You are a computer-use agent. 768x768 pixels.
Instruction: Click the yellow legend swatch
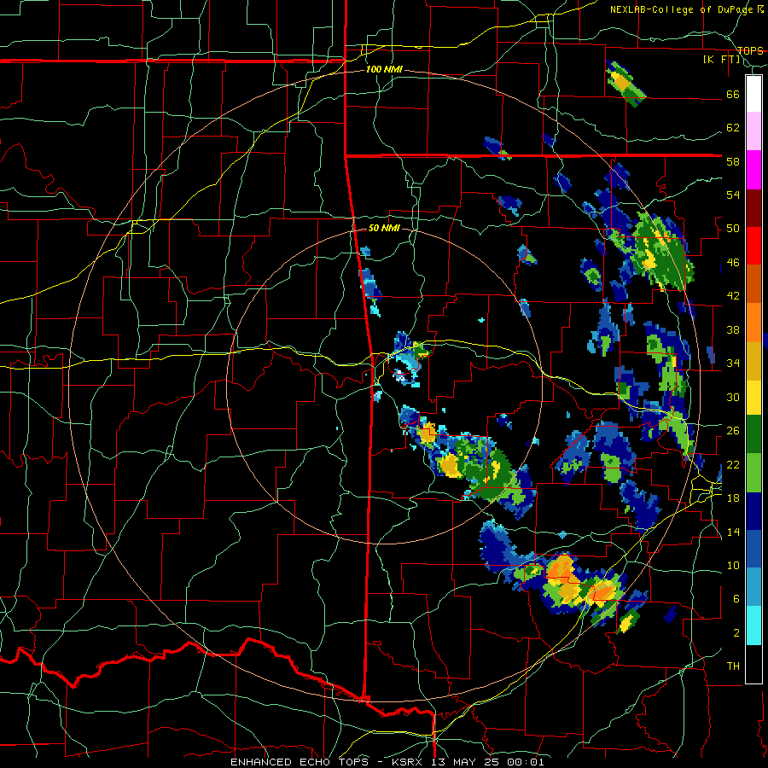click(753, 397)
